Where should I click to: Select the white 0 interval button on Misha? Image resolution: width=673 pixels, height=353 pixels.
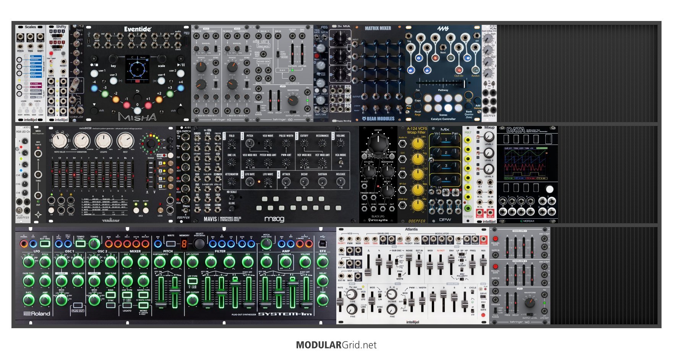(138, 111)
